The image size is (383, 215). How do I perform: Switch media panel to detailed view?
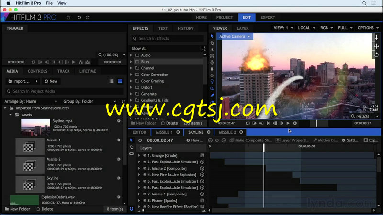pos(120,81)
